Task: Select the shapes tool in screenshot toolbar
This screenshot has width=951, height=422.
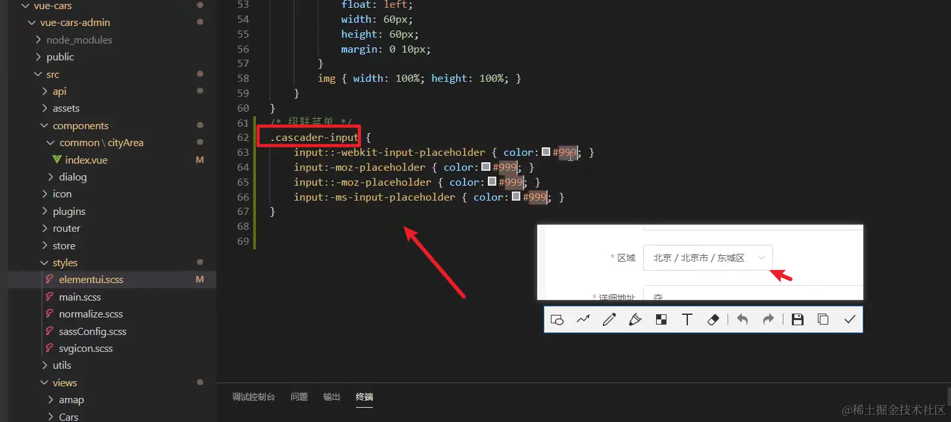Action: (557, 319)
